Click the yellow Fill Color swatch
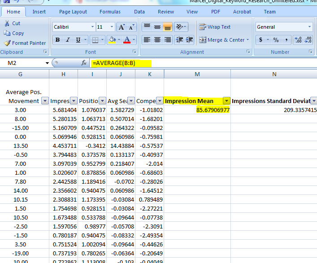Image resolution: width=317 pixels, height=263 pixels. coord(112,40)
